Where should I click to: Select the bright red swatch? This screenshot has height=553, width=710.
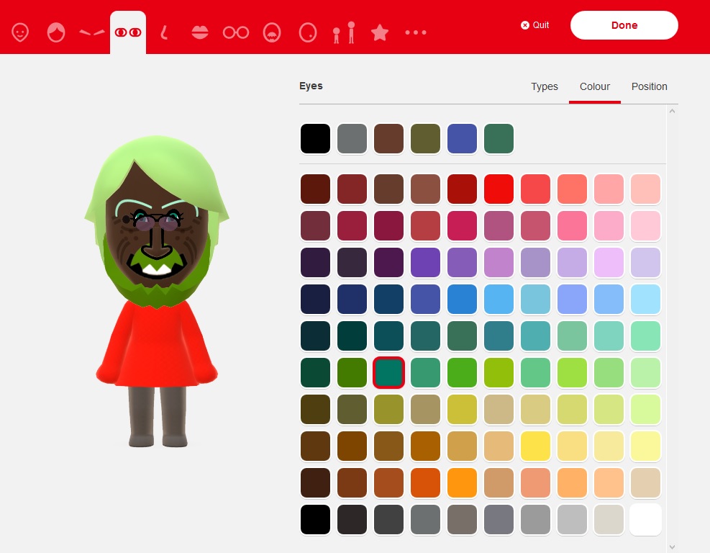(499, 189)
